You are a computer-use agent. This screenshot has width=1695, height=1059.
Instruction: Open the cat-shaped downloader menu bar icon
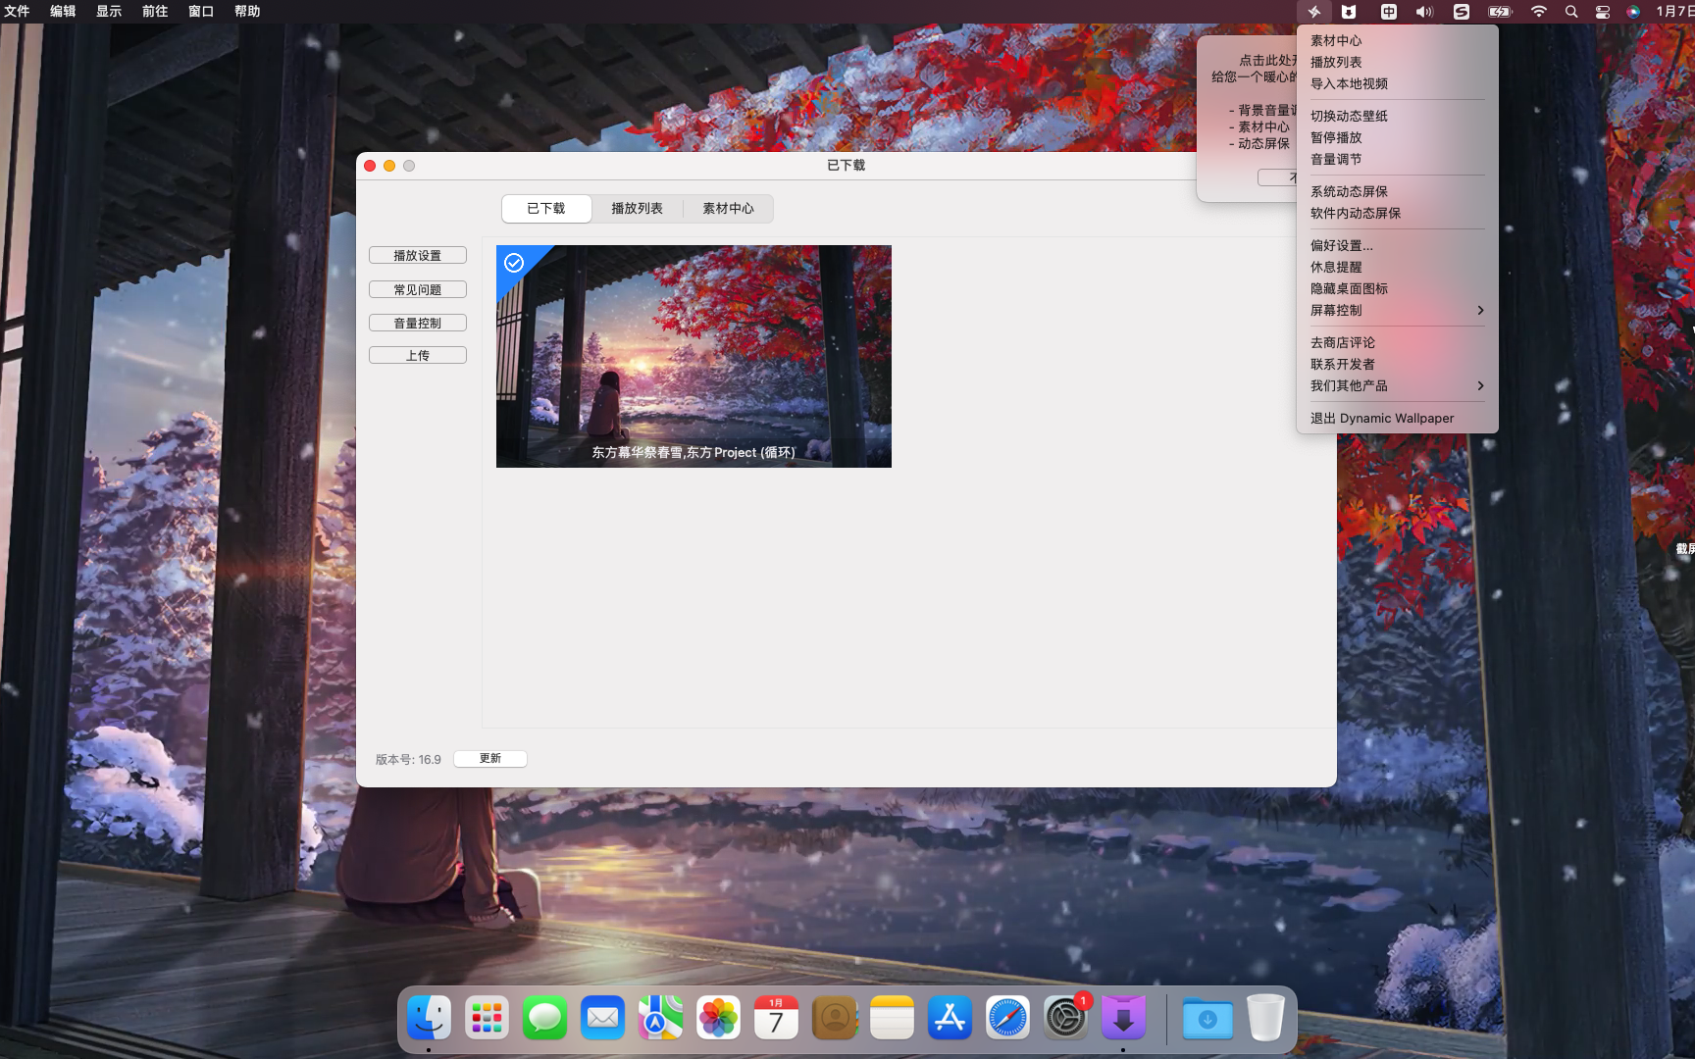[1350, 12]
